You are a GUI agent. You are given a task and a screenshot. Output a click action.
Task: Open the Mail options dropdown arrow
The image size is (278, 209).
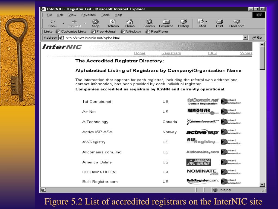pos(206,22)
